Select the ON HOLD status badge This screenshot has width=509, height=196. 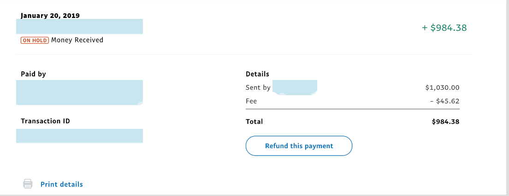tap(35, 40)
